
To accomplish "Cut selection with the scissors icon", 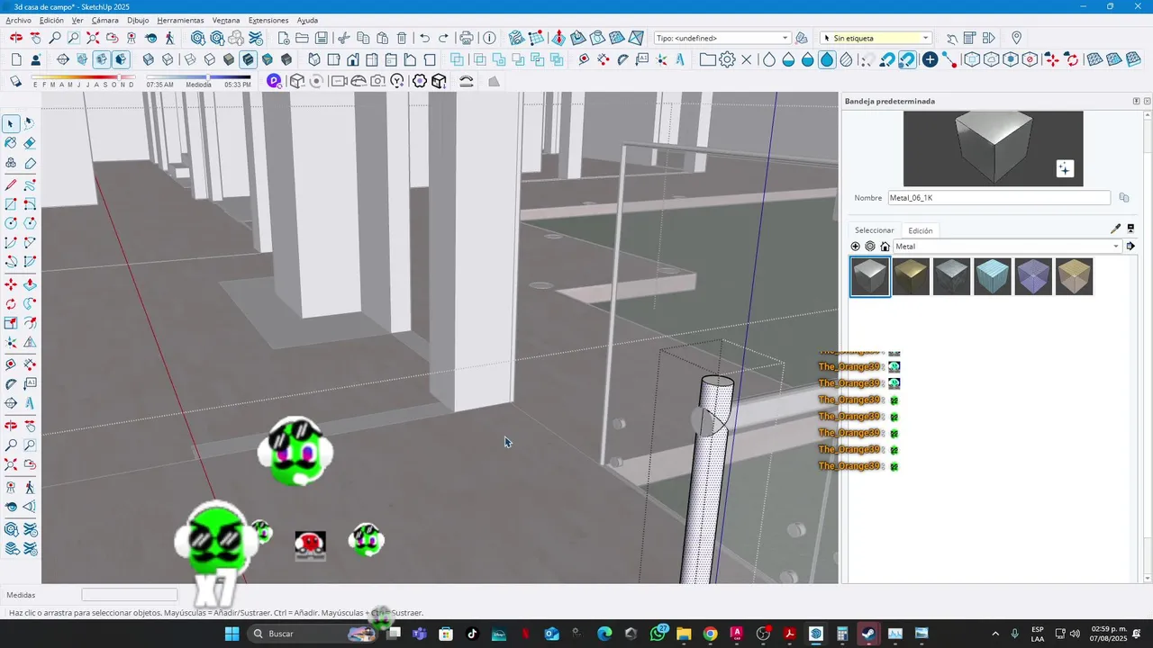I will pyautogui.click(x=344, y=38).
